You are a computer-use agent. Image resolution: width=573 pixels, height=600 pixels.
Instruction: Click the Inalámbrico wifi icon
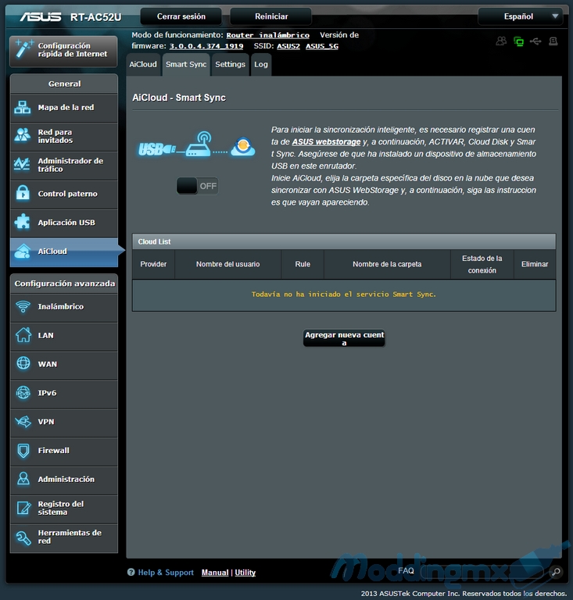[23, 306]
